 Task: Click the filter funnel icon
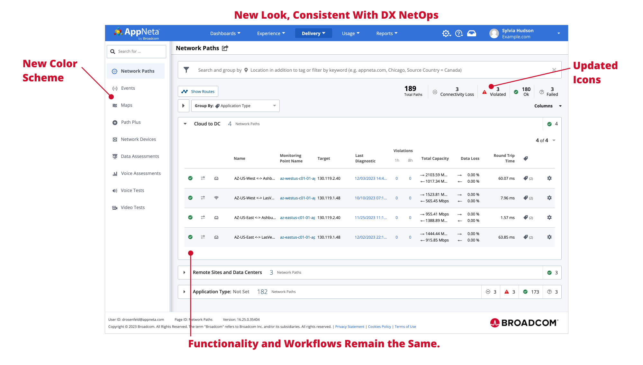tap(186, 70)
